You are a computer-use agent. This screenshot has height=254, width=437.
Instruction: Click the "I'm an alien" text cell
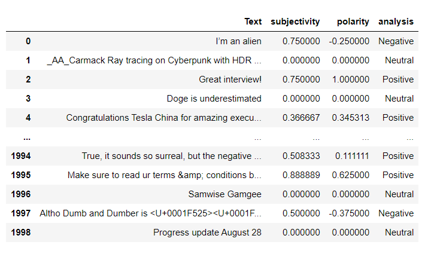[x=239, y=41]
